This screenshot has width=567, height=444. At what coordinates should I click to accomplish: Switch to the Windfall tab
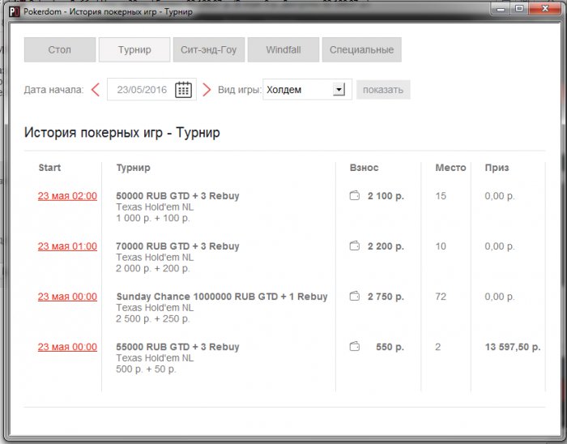coord(283,49)
